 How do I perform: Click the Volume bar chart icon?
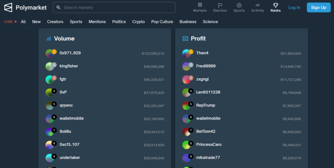point(49,38)
